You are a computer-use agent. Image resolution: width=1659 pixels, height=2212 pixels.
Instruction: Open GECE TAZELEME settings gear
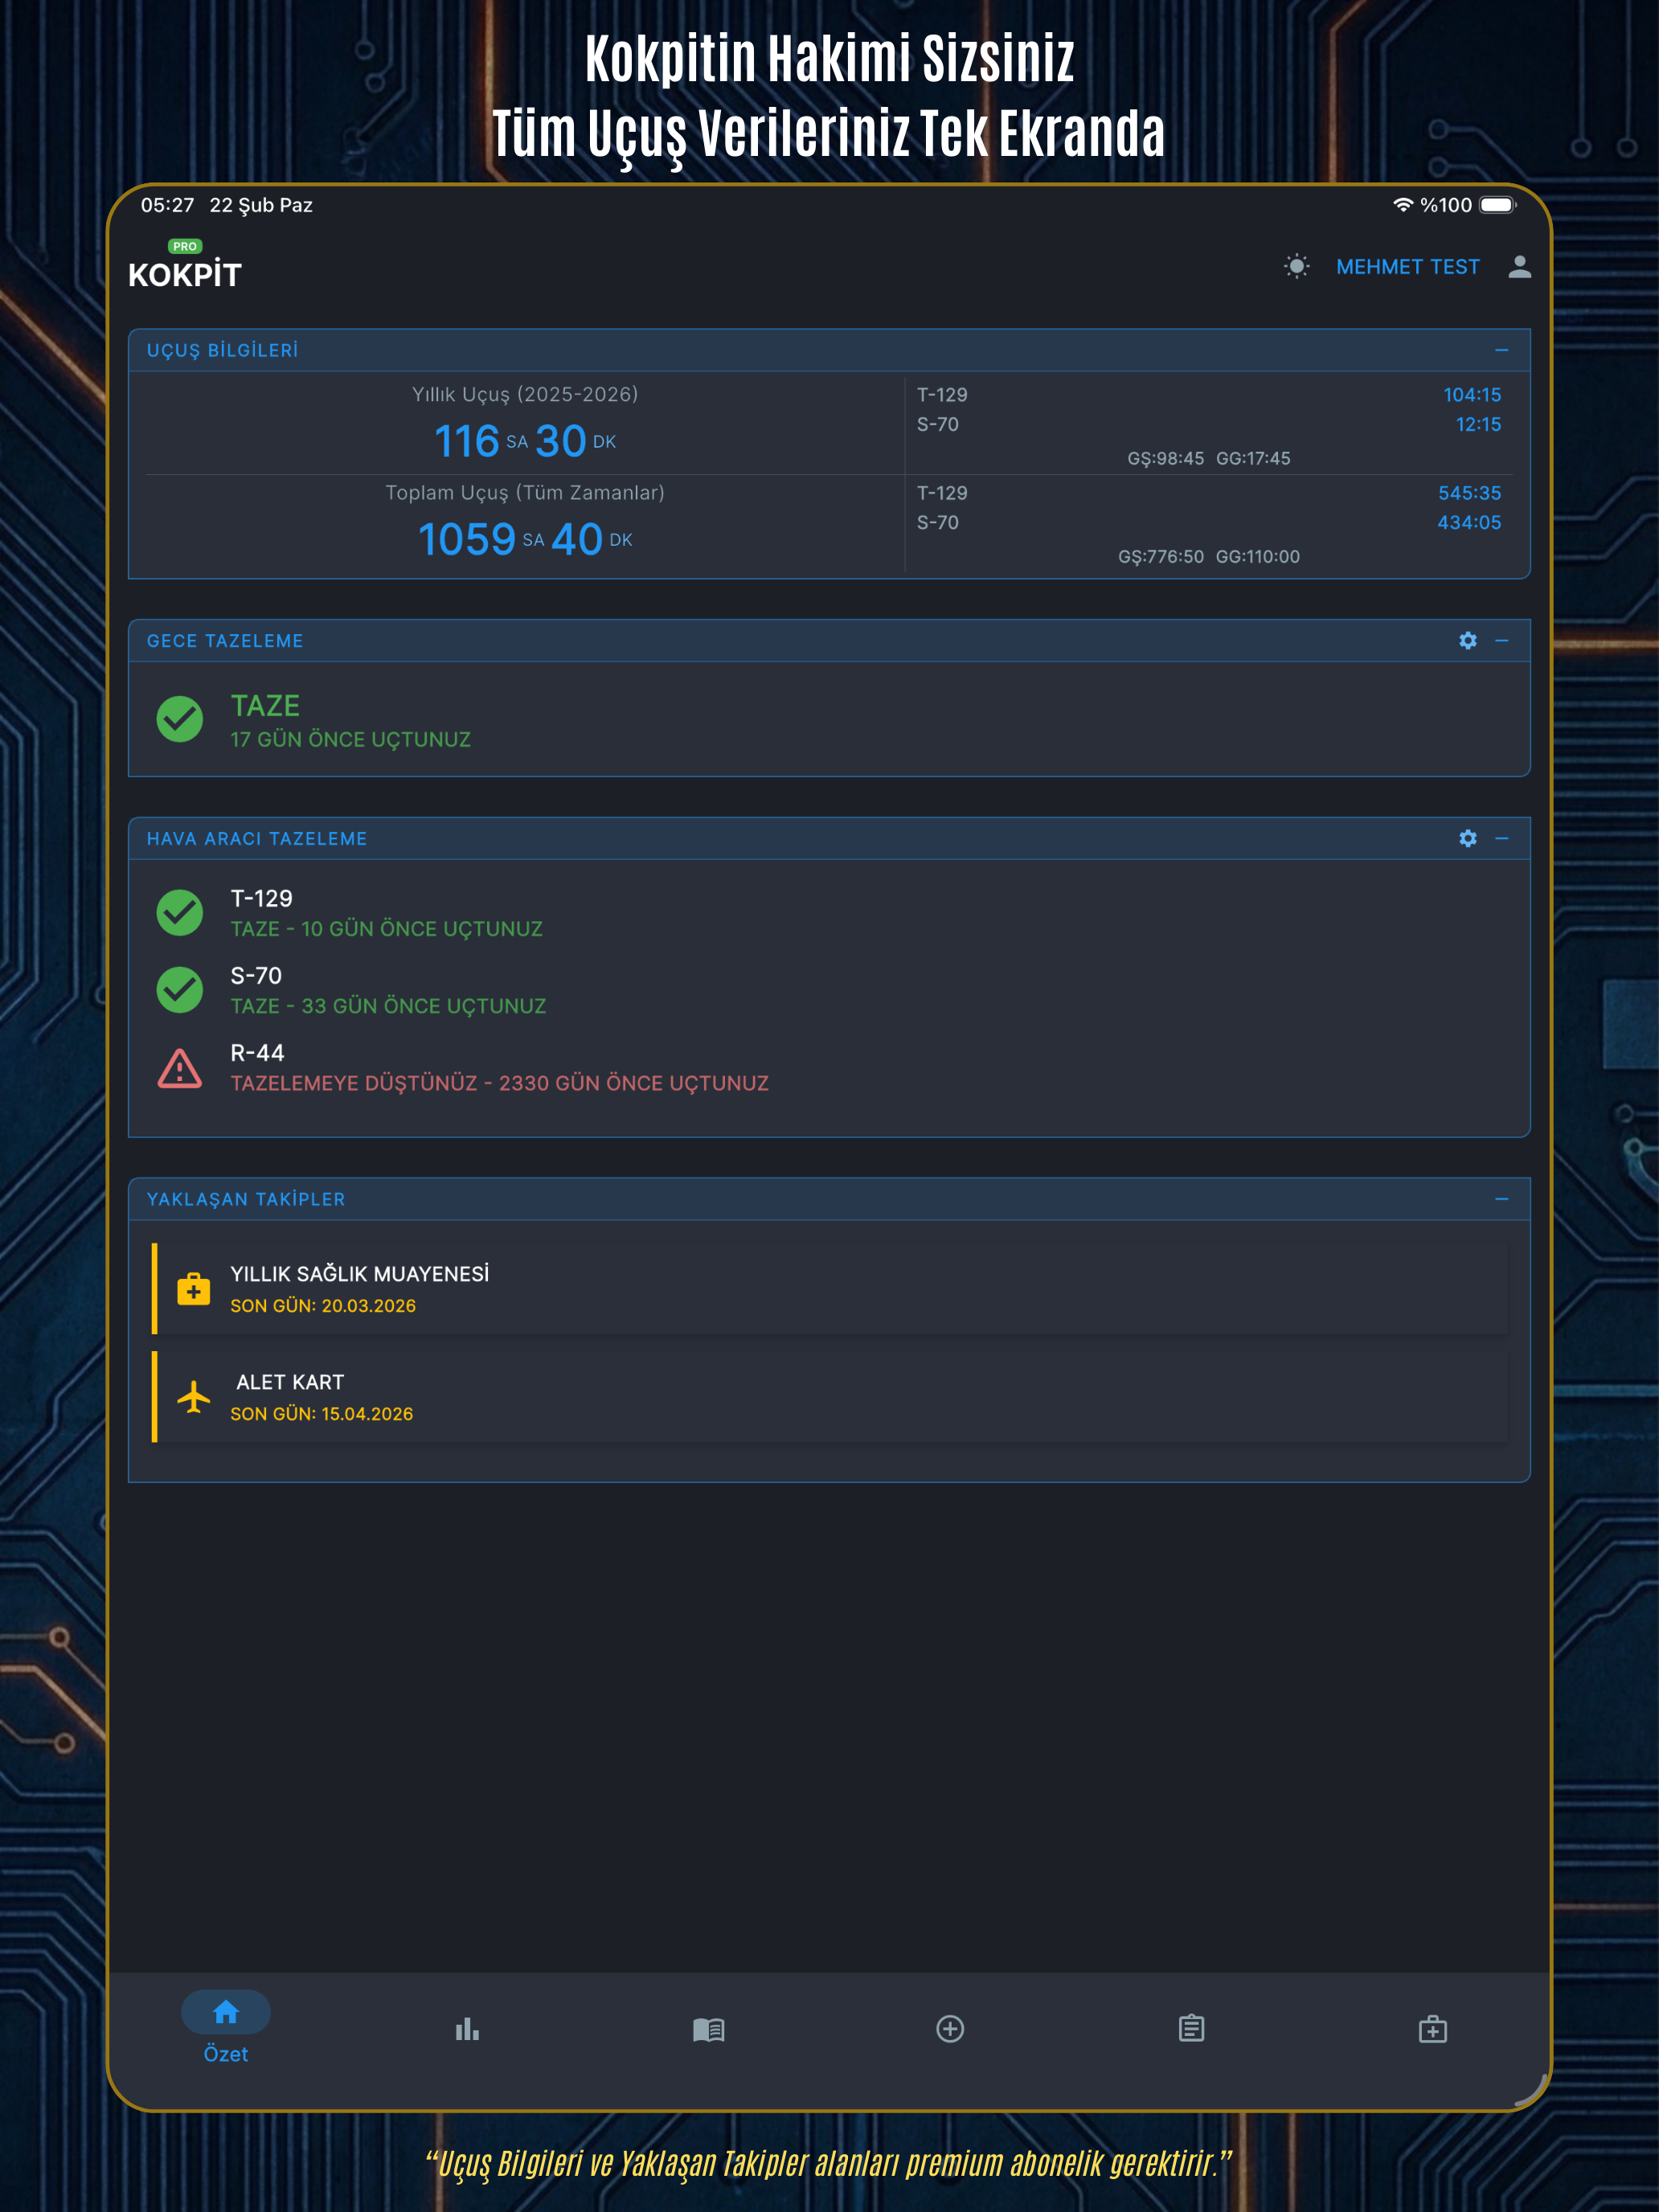point(1467,640)
